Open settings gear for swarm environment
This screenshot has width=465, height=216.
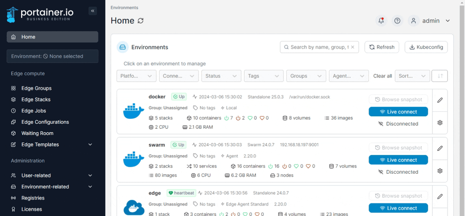(440, 171)
